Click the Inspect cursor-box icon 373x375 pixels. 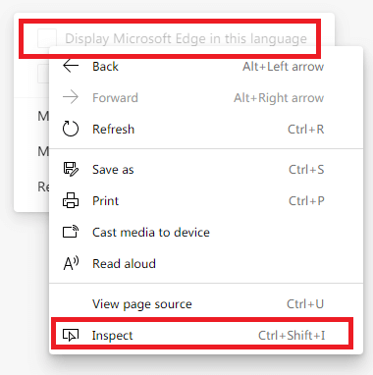click(71, 335)
